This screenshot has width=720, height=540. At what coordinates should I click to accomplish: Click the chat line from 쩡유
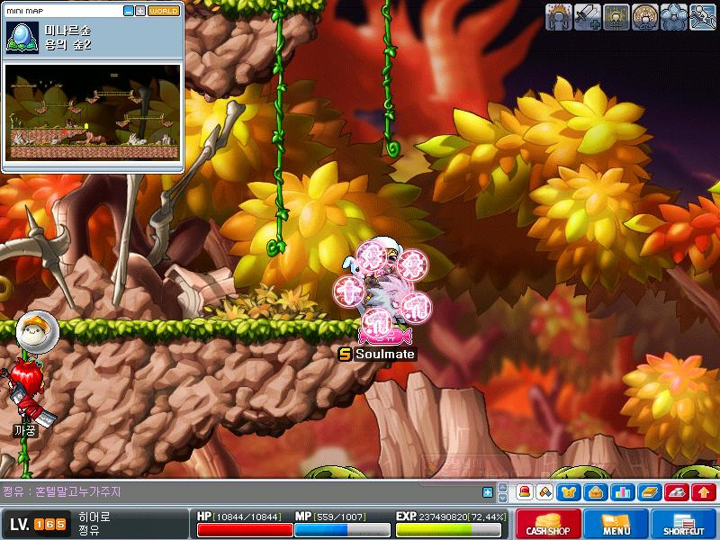click(61, 491)
